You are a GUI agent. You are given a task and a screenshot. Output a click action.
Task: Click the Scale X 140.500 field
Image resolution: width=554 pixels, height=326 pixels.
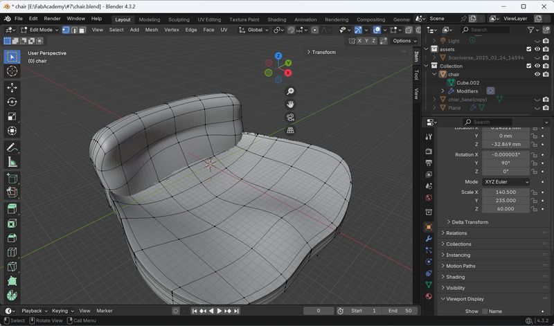[506, 192]
